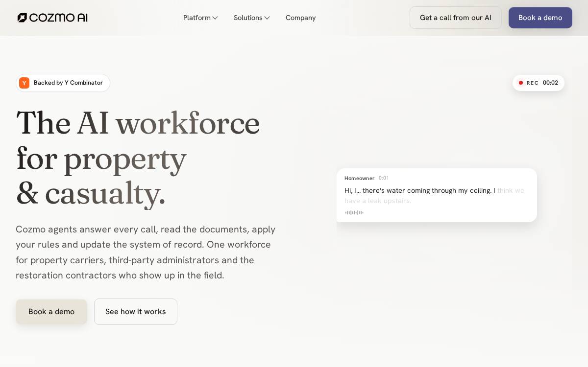Click the audio waveform icon in transcript
588x367 pixels.
(354, 212)
